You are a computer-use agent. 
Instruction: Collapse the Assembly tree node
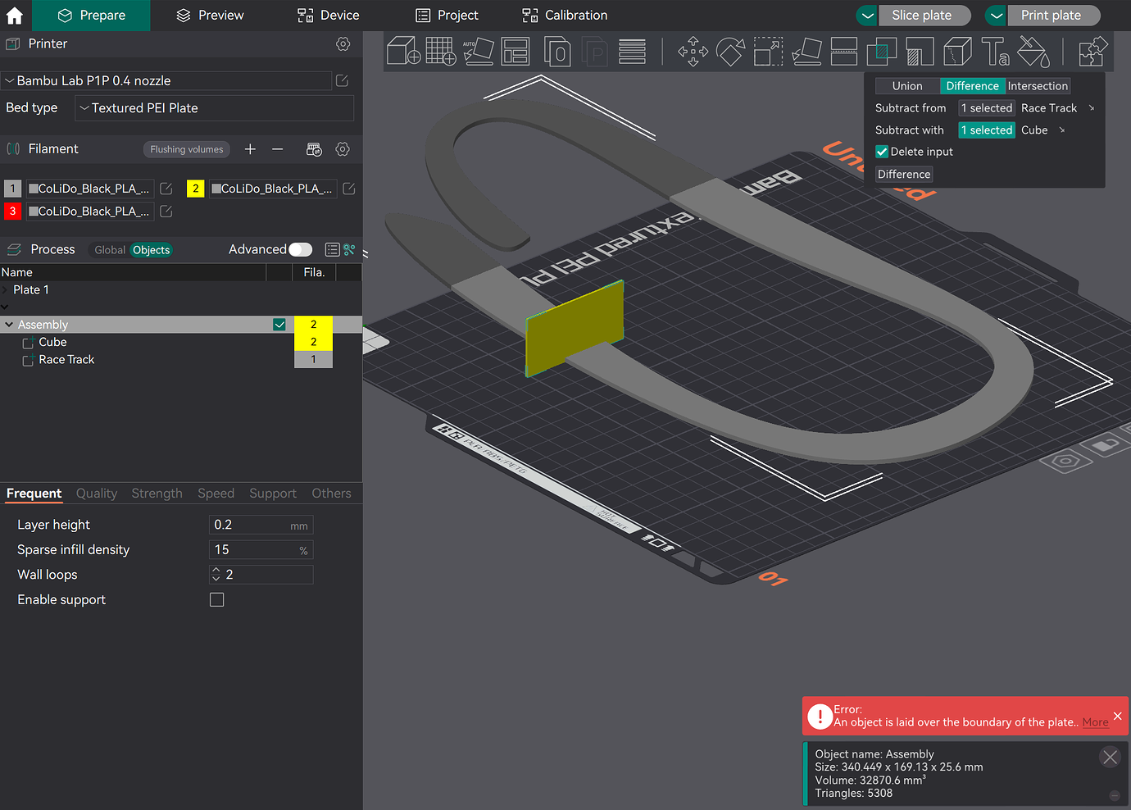coord(9,325)
